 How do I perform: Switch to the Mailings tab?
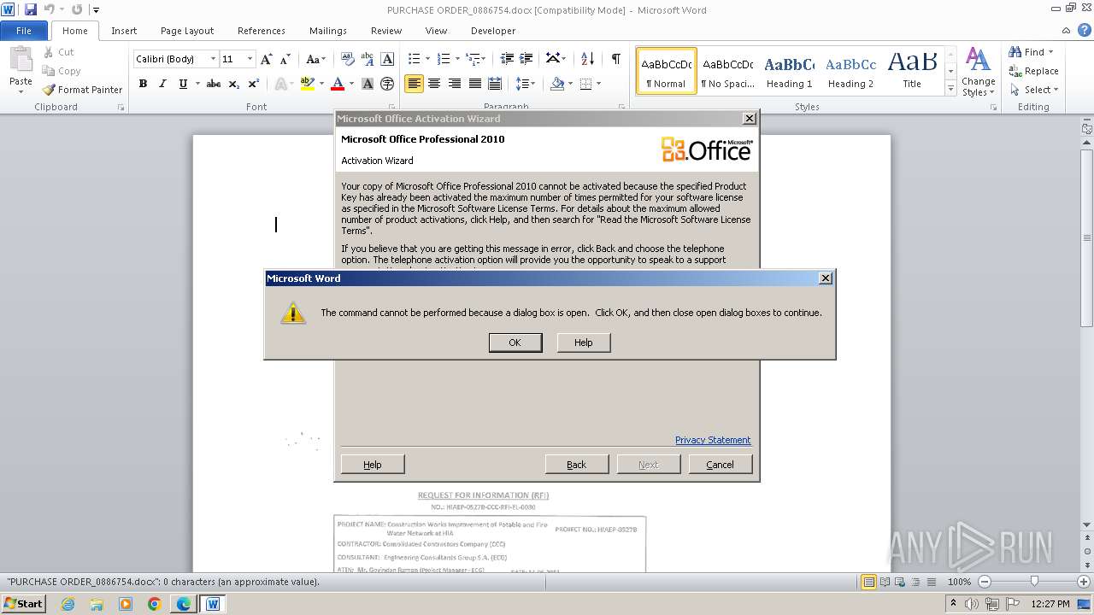(x=328, y=31)
